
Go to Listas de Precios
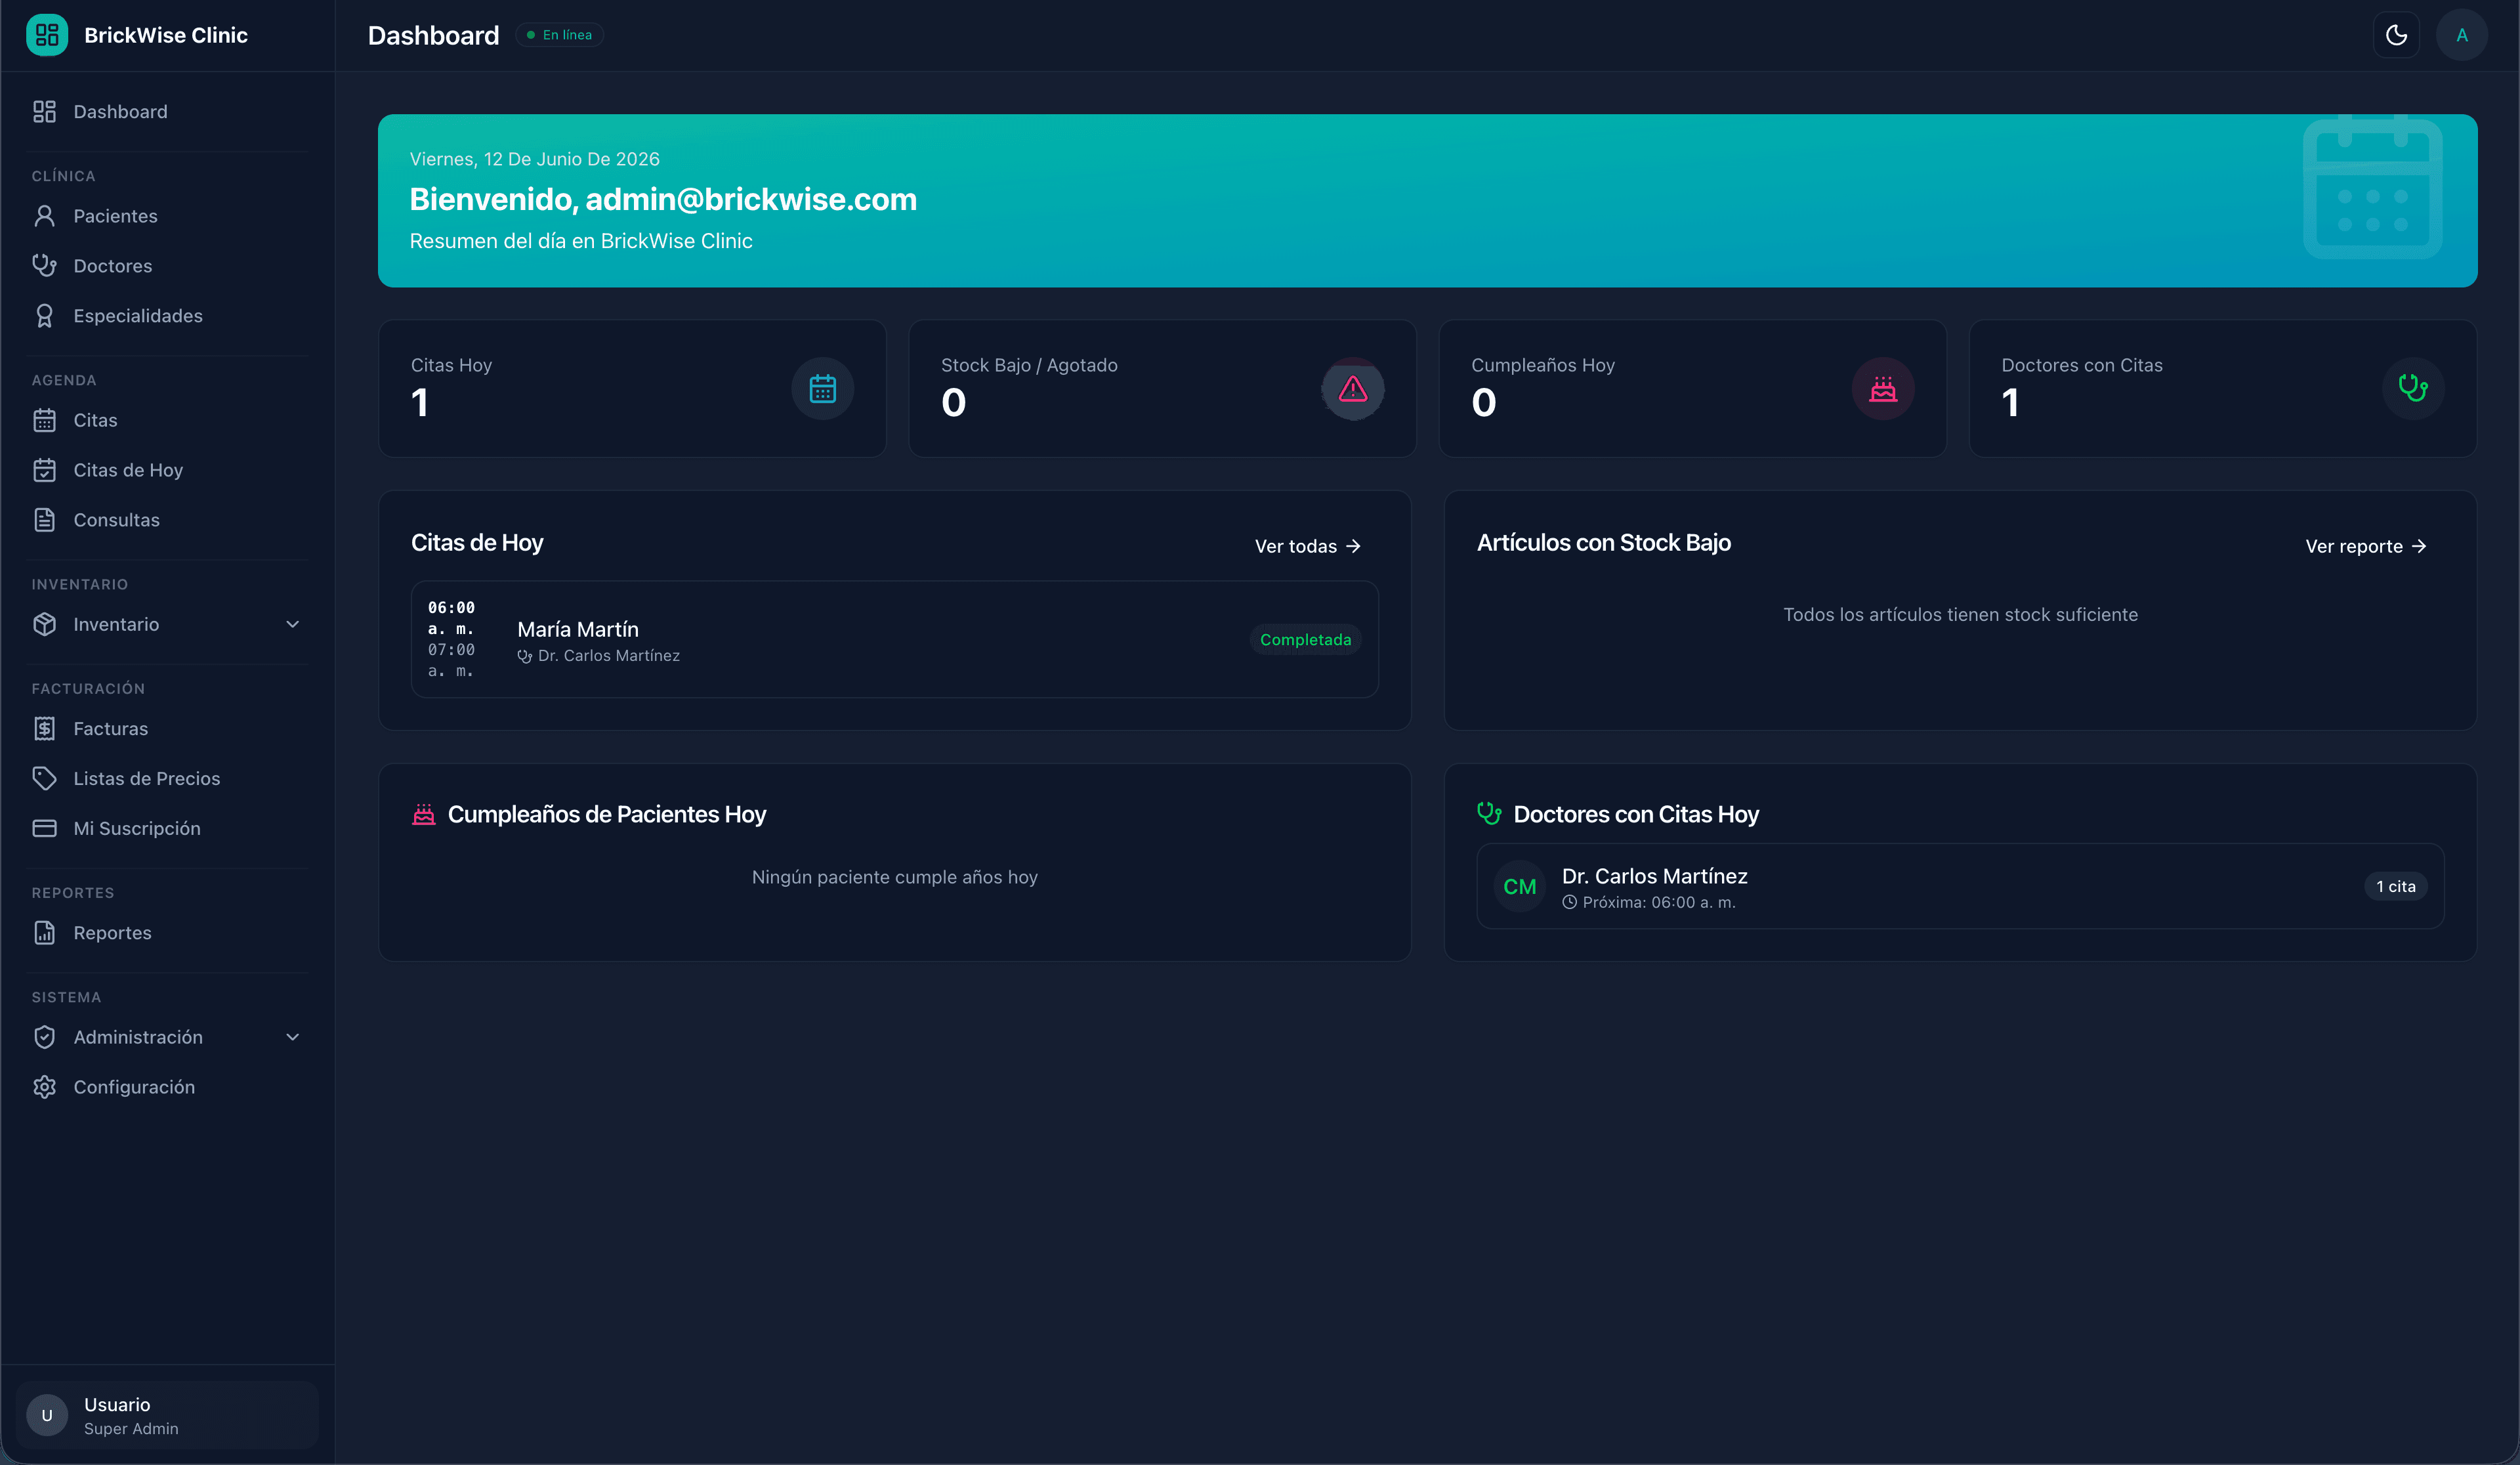(x=167, y=778)
